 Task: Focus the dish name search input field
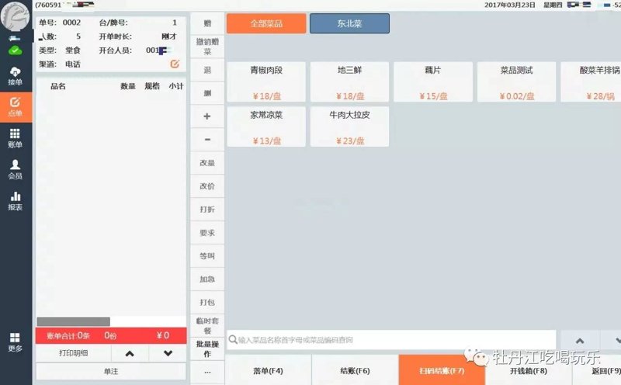tap(391, 340)
